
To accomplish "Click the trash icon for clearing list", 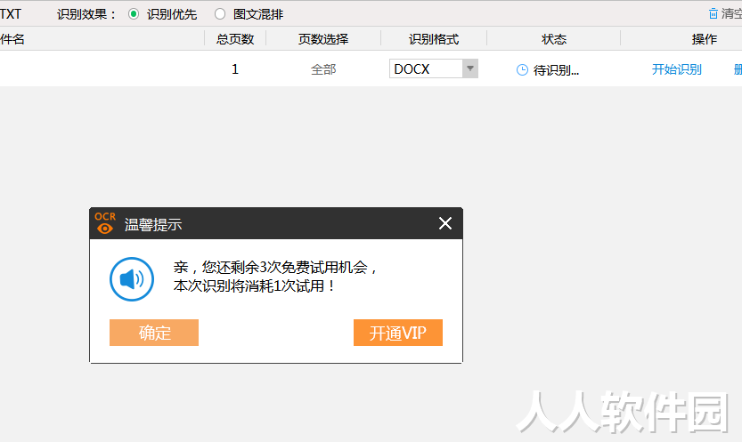I will [x=713, y=13].
